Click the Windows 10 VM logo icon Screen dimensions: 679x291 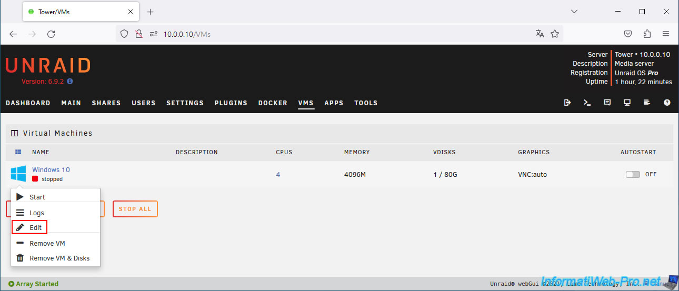point(18,174)
